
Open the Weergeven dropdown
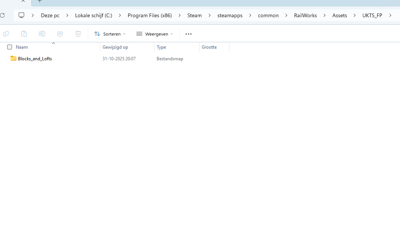click(155, 34)
